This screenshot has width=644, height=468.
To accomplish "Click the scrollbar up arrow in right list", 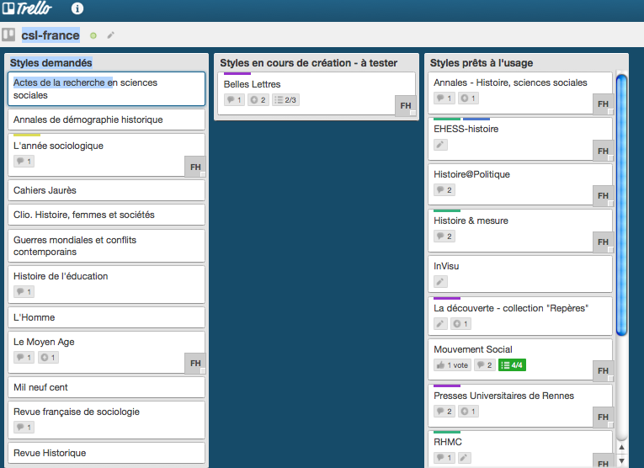I will (x=622, y=448).
